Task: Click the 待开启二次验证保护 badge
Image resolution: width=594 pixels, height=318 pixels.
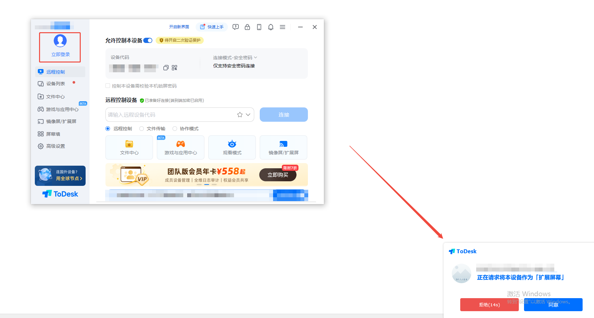Action: point(180,40)
